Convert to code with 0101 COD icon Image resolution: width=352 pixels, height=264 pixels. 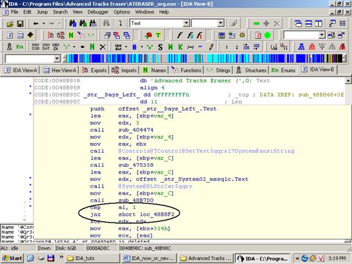point(35,46)
